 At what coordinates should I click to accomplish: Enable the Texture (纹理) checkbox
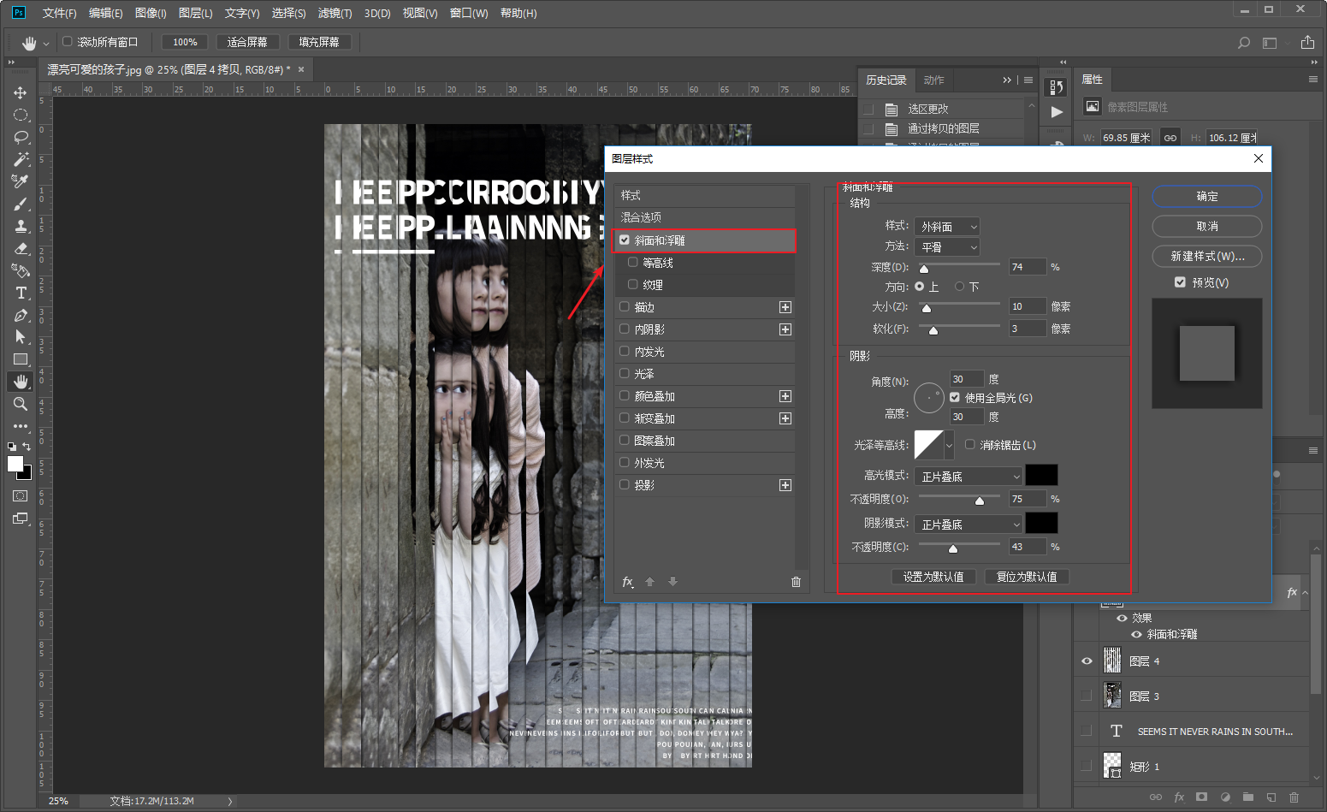[633, 285]
